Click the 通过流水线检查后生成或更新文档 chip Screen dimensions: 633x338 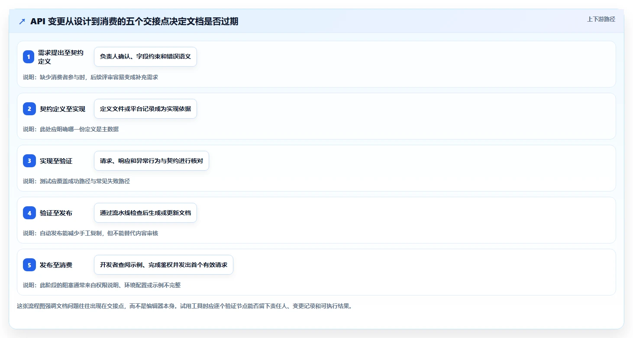point(145,213)
